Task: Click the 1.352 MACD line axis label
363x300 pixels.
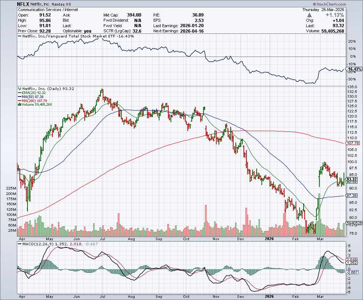Action: 352,263
